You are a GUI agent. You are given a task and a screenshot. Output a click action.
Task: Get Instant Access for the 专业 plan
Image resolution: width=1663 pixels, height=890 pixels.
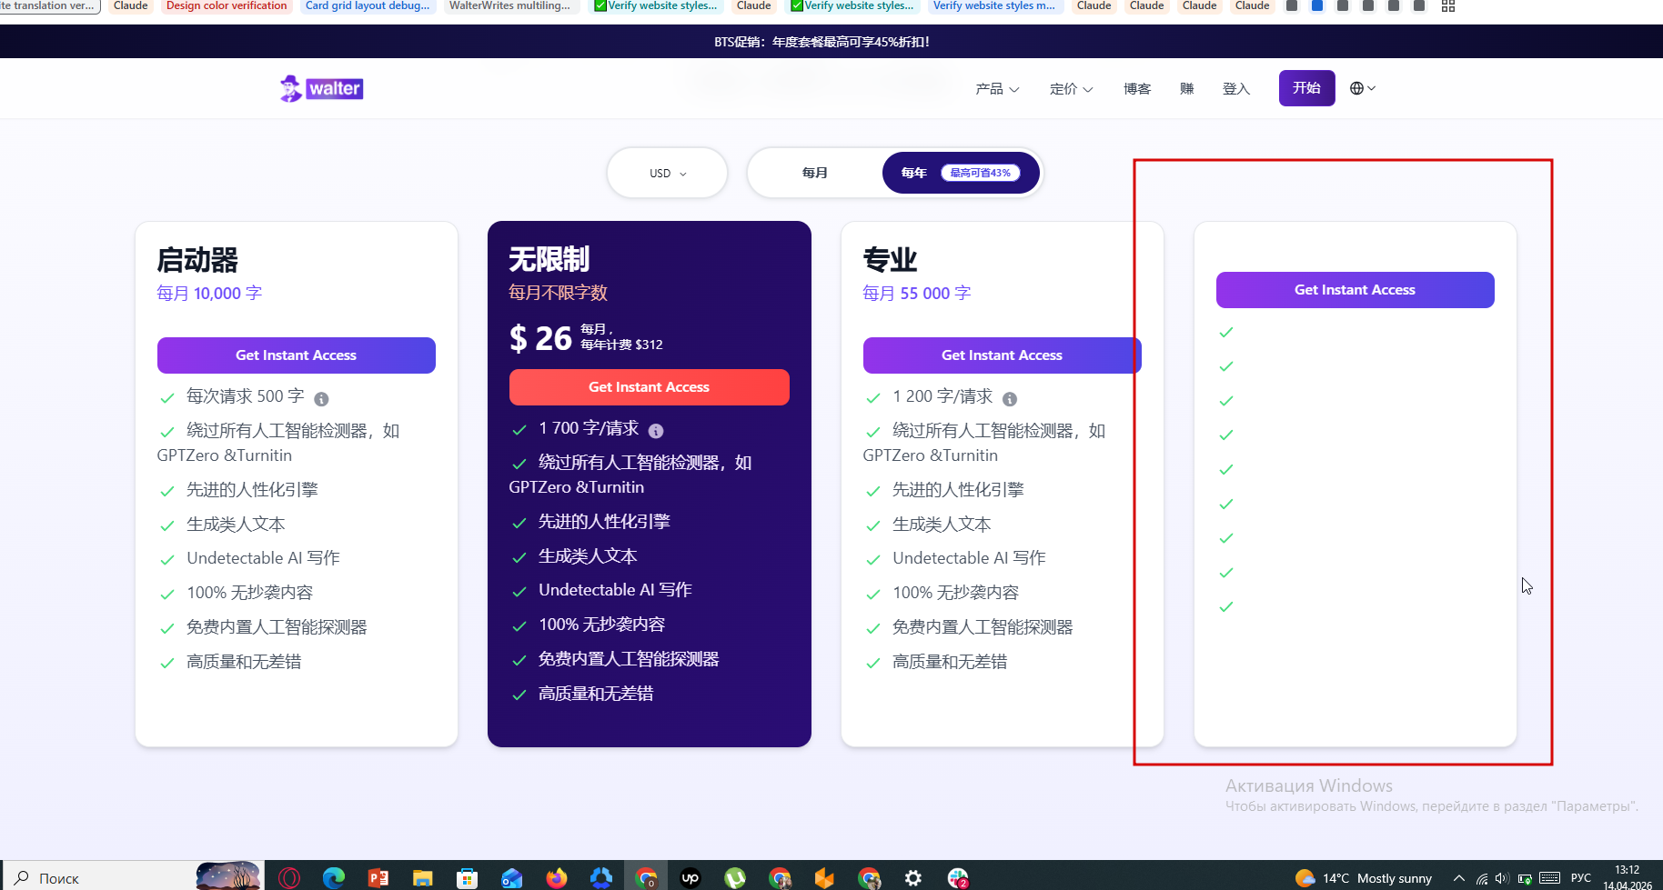1003,355
